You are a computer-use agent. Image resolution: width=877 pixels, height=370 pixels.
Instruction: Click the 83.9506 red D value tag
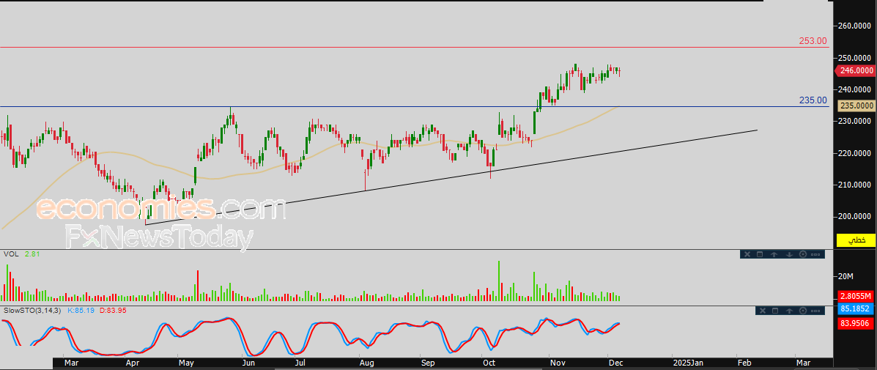pos(856,322)
